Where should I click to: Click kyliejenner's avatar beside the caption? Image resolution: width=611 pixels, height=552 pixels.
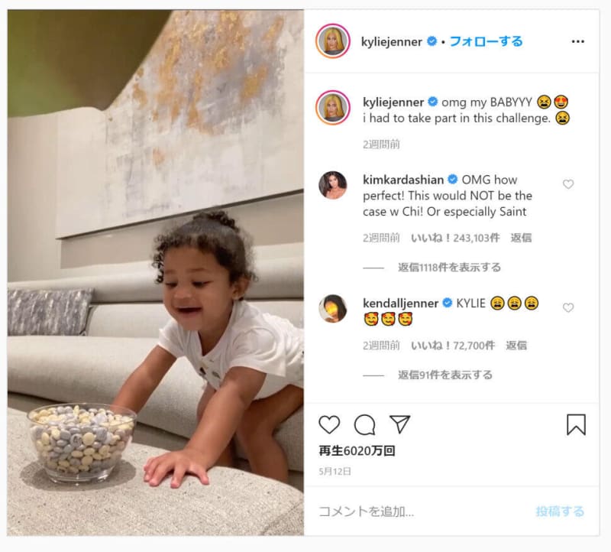click(x=333, y=107)
